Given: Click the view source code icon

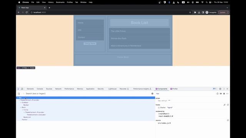Looking at the screenshot, I should pos(227,94).
